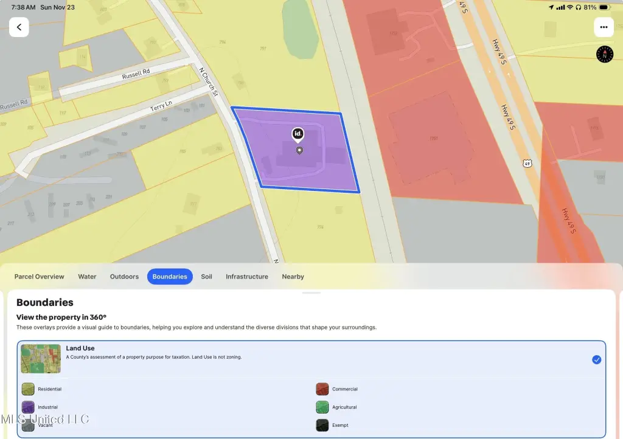Select the Industrial legend icon
623x439 pixels.
click(x=28, y=407)
